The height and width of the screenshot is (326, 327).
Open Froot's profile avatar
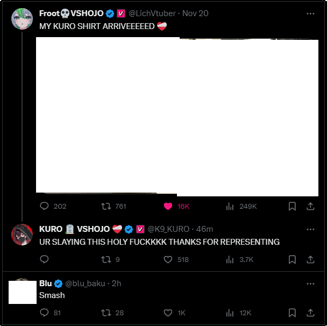tap(22, 19)
